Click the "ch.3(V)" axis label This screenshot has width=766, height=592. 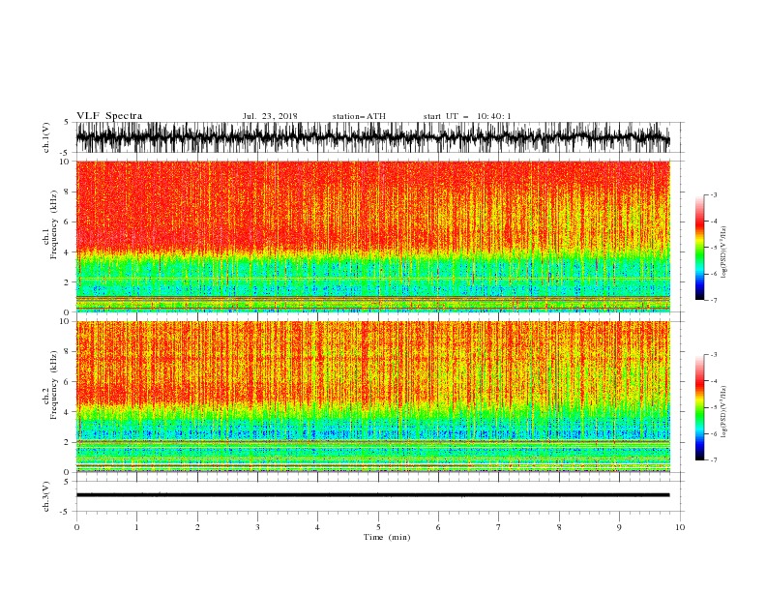(x=46, y=496)
